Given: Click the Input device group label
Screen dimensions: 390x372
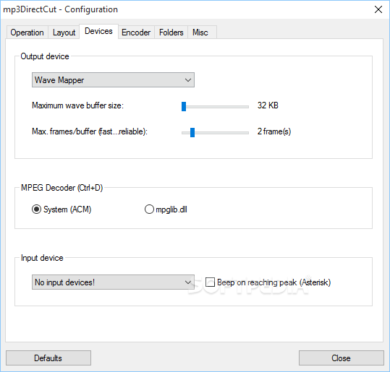Looking at the screenshot, I should click(x=42, y=258).
